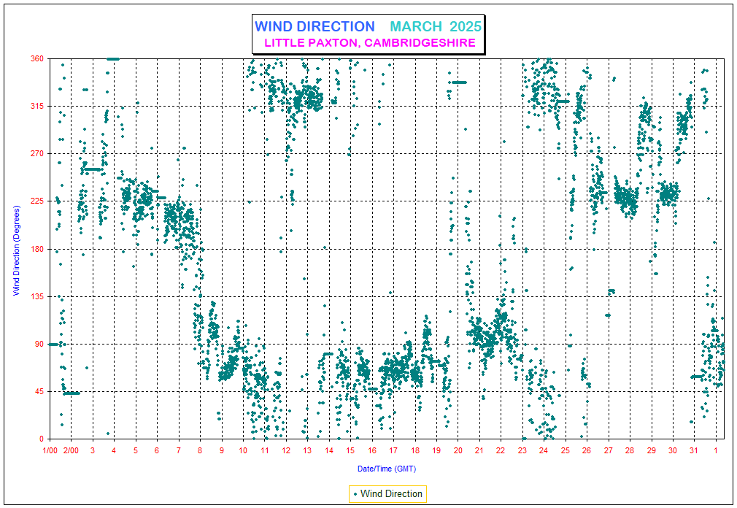Select day 4 on the date axis
This screenshot has height=508, width=737.
tap(115, 450)
